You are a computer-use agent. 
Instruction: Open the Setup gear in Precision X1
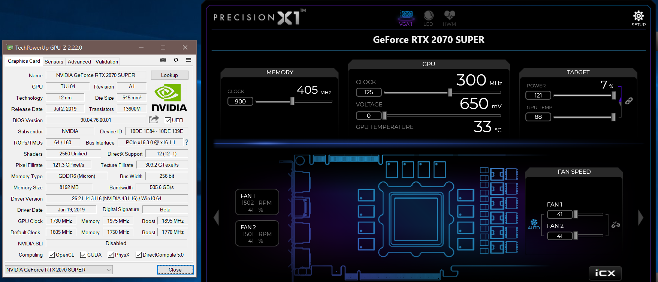point(639,18)
